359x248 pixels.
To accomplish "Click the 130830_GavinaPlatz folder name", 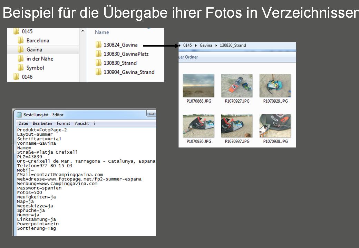I will coord(126,54).
